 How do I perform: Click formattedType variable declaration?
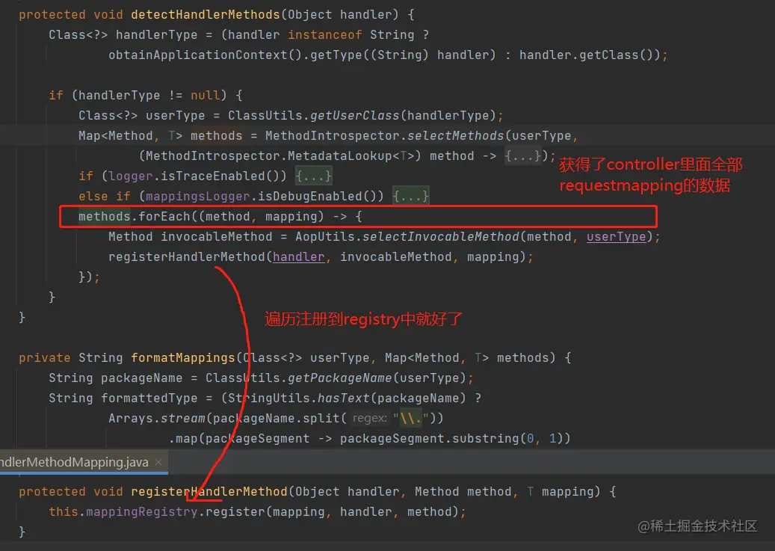[x=149, y=398]
